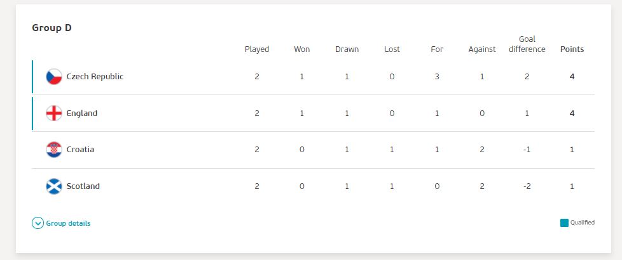Select the Czech Republic team name
Screen dimensions: 622x260
[x=95, y=77]
